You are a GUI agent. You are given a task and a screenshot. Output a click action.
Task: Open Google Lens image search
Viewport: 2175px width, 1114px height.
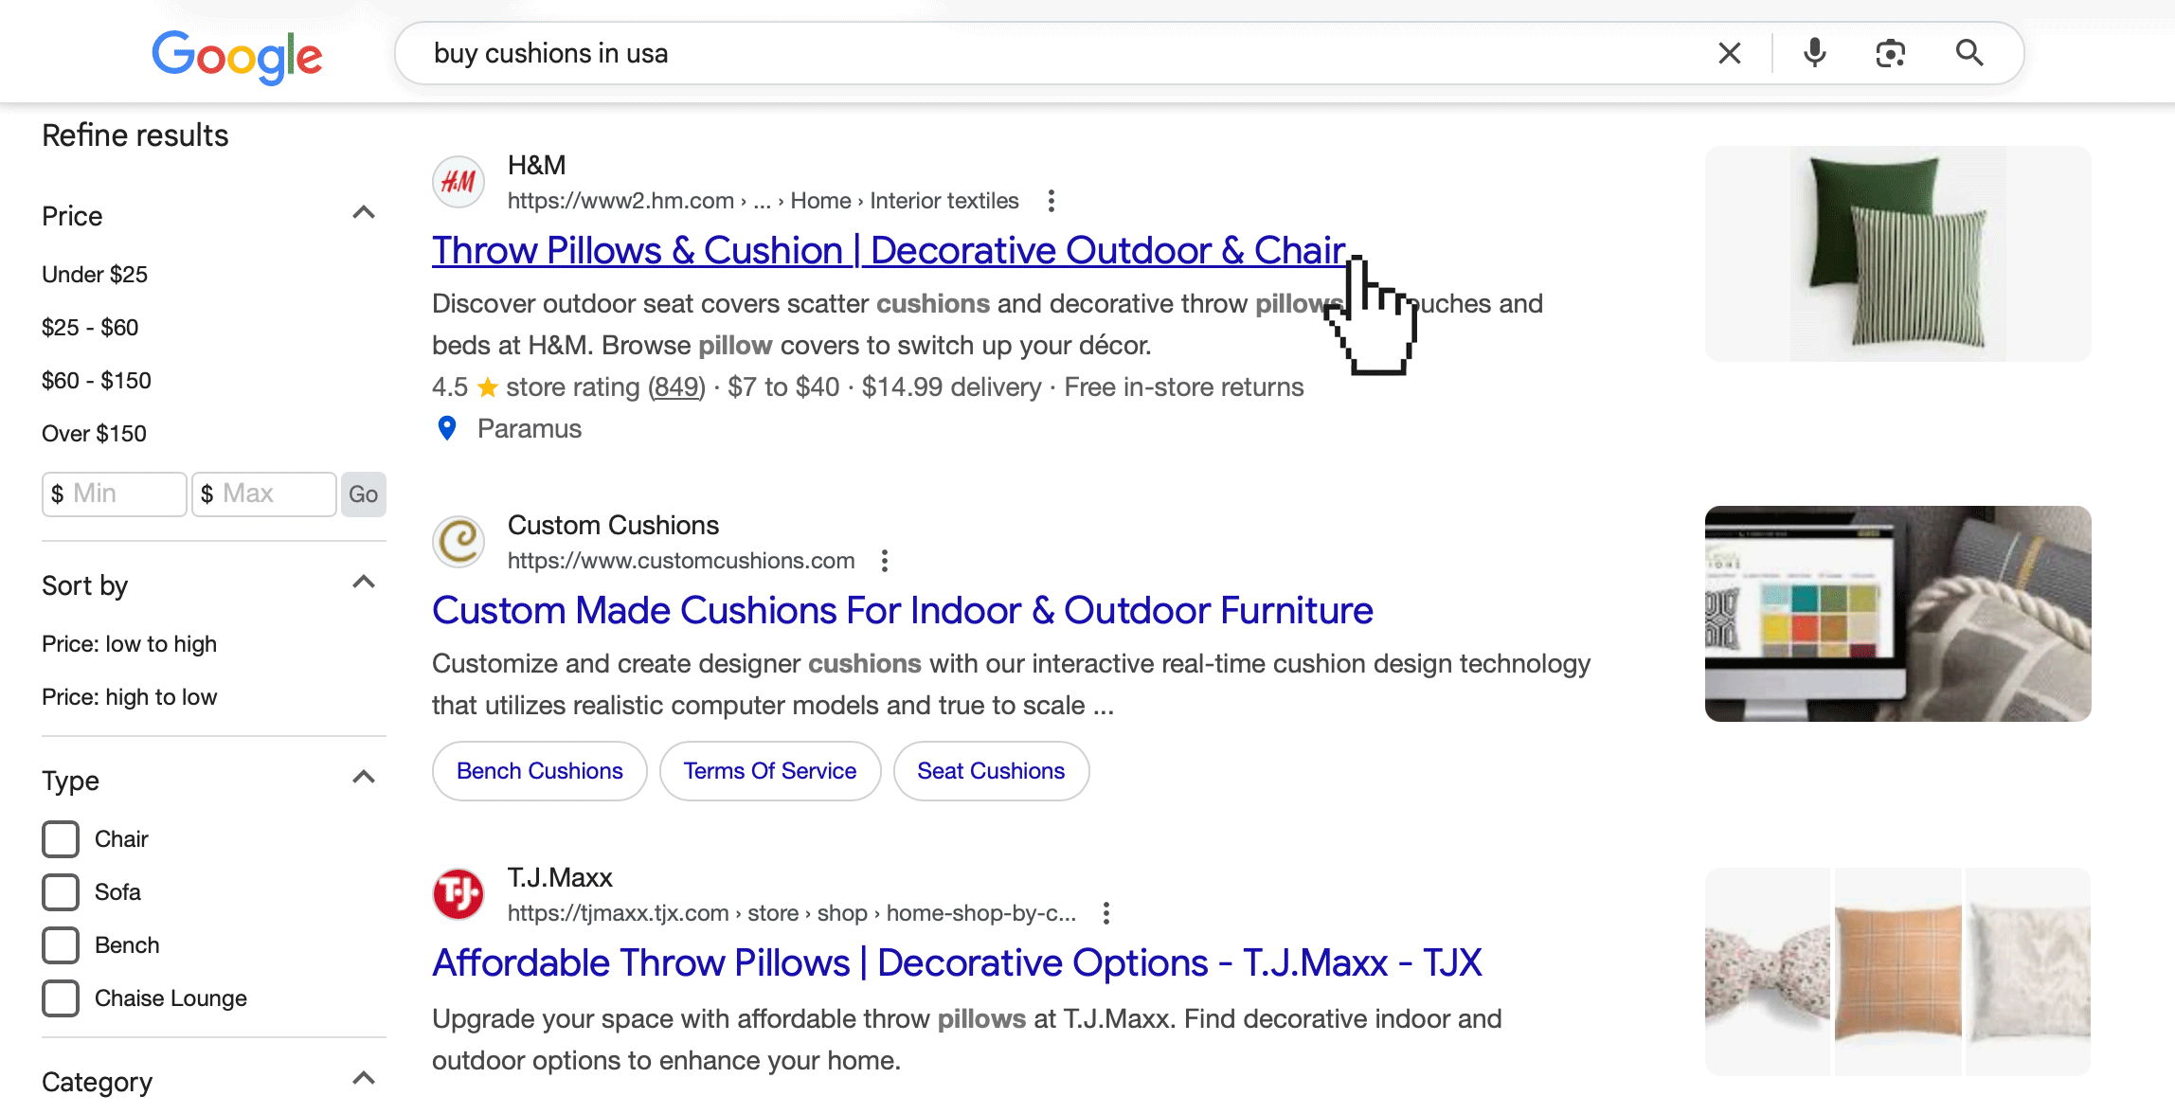click(1891, 54)
